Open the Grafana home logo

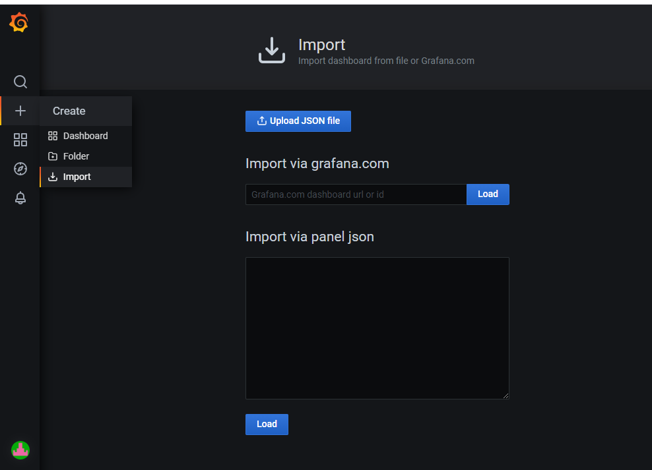click(x=19, y=22)
